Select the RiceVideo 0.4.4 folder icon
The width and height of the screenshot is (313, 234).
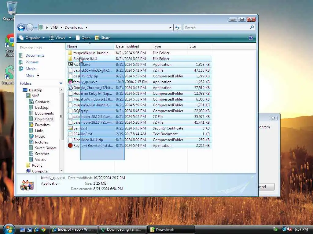point(70,59)
